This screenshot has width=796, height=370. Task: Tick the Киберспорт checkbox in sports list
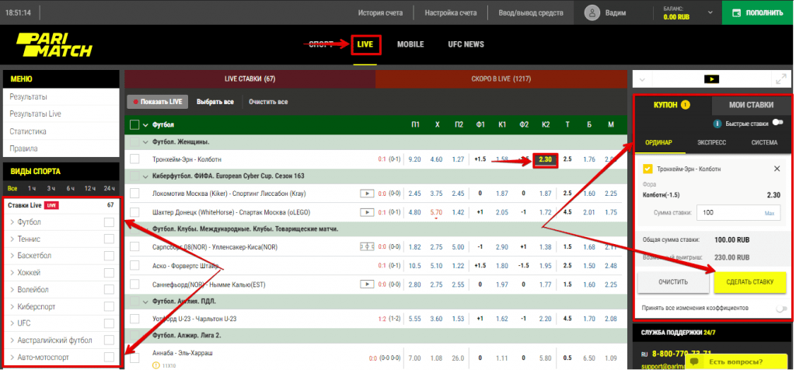pos(109,306)
